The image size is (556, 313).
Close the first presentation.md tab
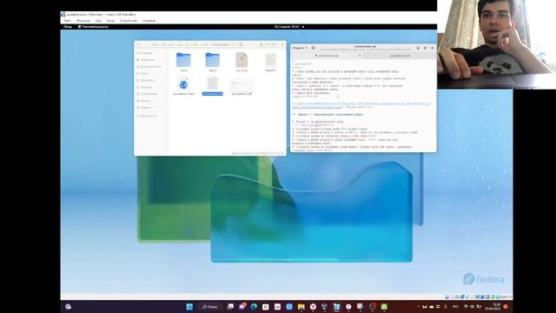[360, 56]
